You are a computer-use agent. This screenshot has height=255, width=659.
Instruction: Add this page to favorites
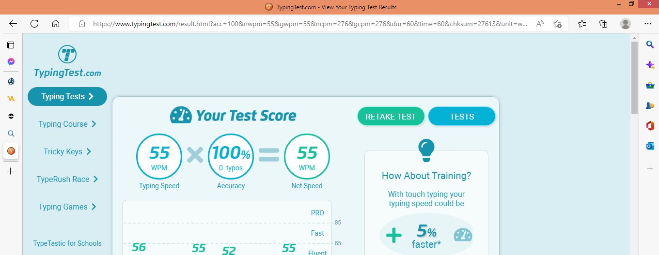pyautogui.click(x=558, y=23)
